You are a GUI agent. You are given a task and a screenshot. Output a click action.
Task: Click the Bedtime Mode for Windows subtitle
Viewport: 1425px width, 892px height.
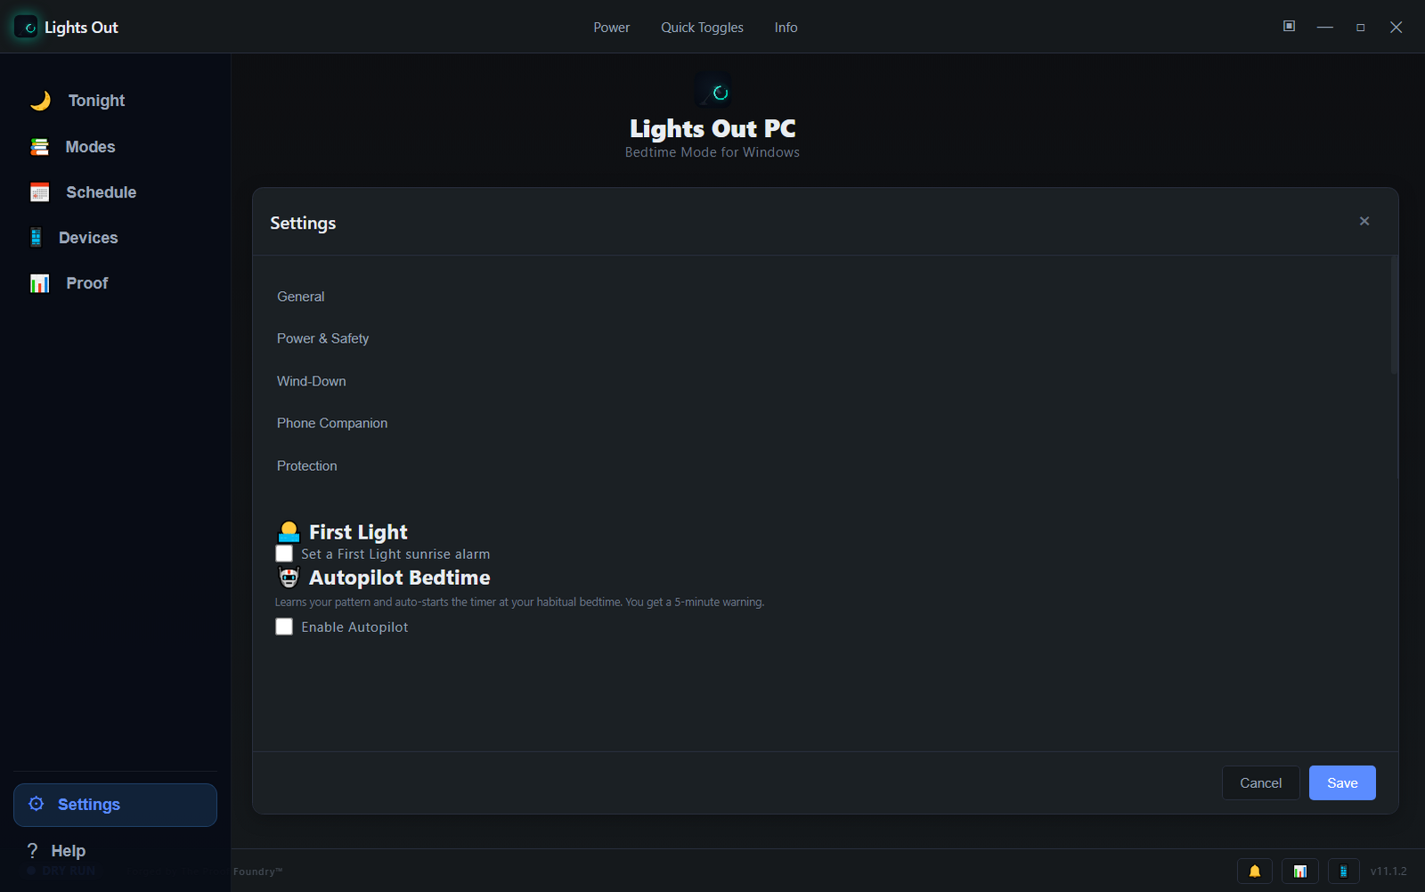click(712, 152)
